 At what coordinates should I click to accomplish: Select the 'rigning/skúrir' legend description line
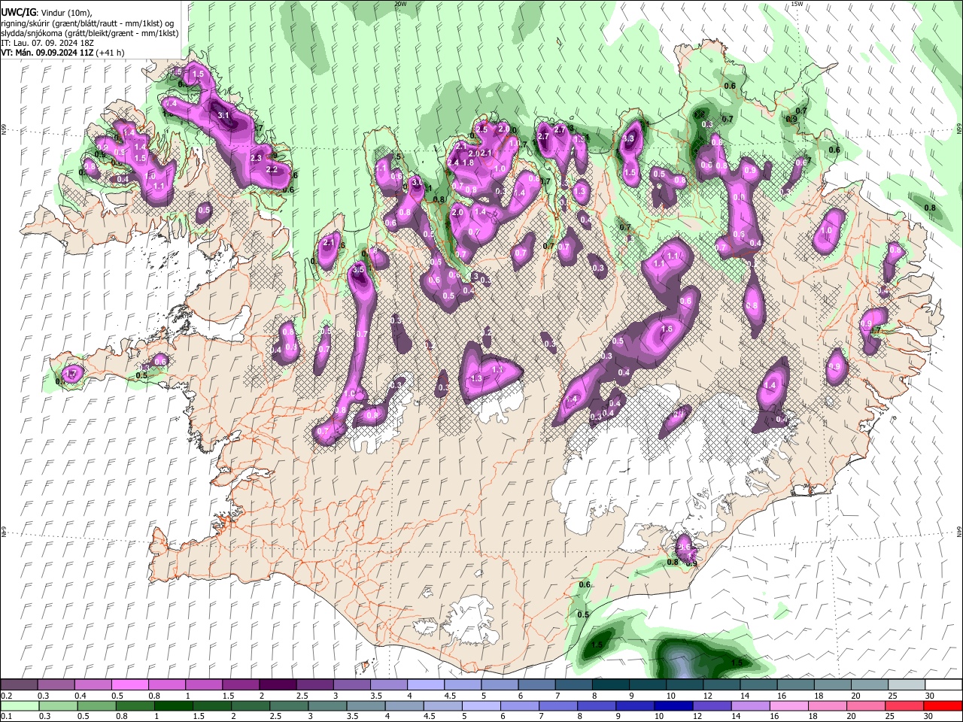pos(87,23)
